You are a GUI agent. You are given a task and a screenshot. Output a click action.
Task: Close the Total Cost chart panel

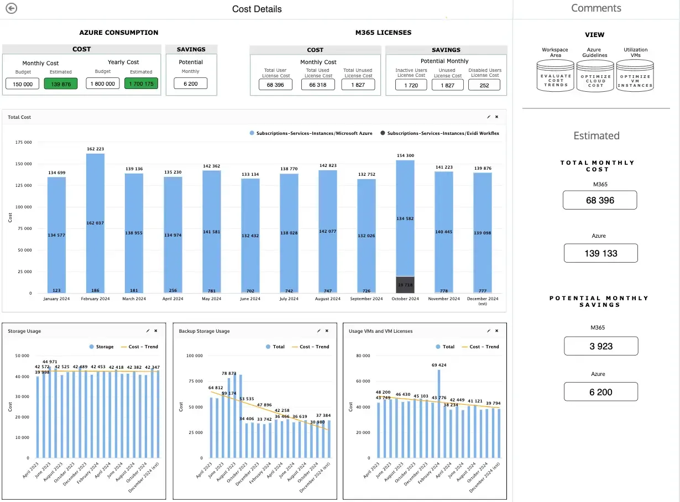[496, 117]
